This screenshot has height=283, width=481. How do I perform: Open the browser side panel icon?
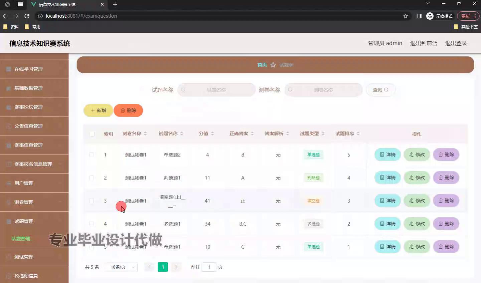(x=419, y=16)
